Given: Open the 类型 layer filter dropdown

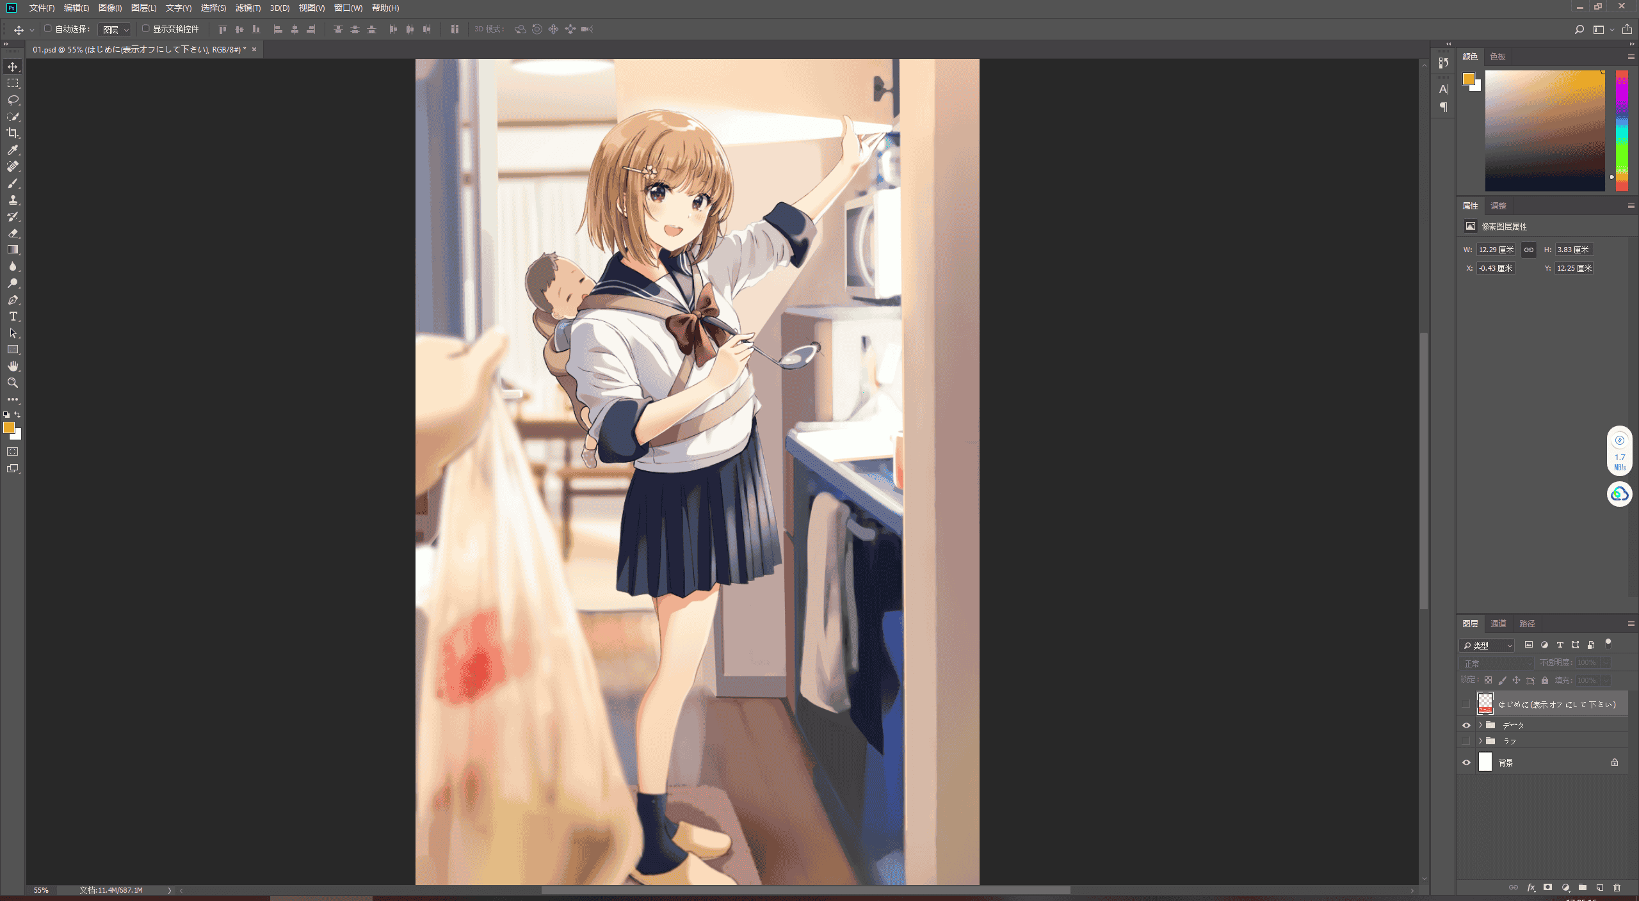Looking at the screenshot, I should point(1487,645).
